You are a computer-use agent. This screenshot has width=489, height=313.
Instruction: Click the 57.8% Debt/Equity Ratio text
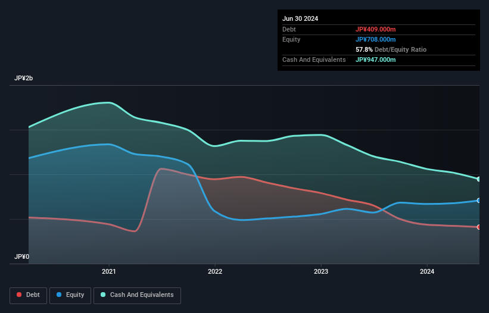click(391, 49)
